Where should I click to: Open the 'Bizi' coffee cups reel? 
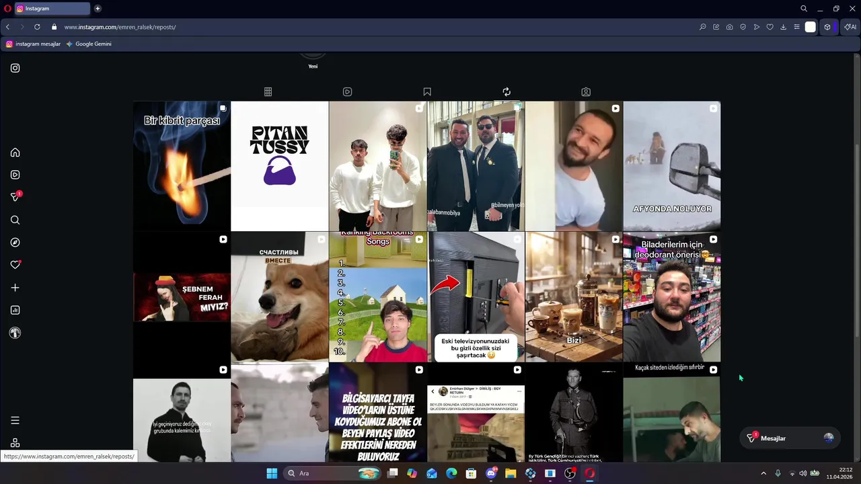click(x=574, y=297)
